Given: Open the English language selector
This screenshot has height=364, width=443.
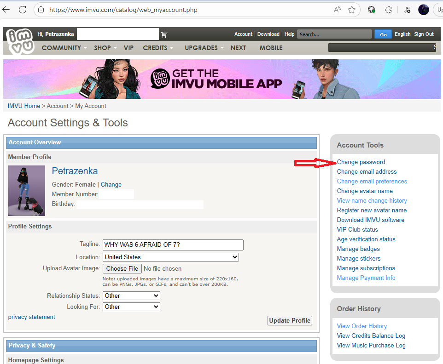Looking at the screenshot, I should [x=402, y=34].
